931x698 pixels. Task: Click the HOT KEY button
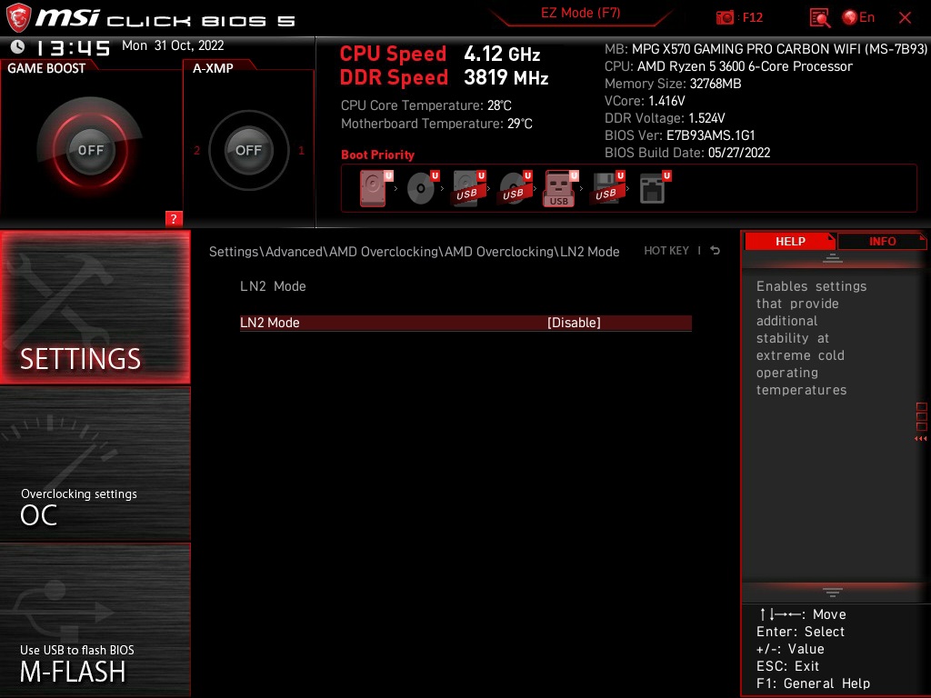[666, 251]
